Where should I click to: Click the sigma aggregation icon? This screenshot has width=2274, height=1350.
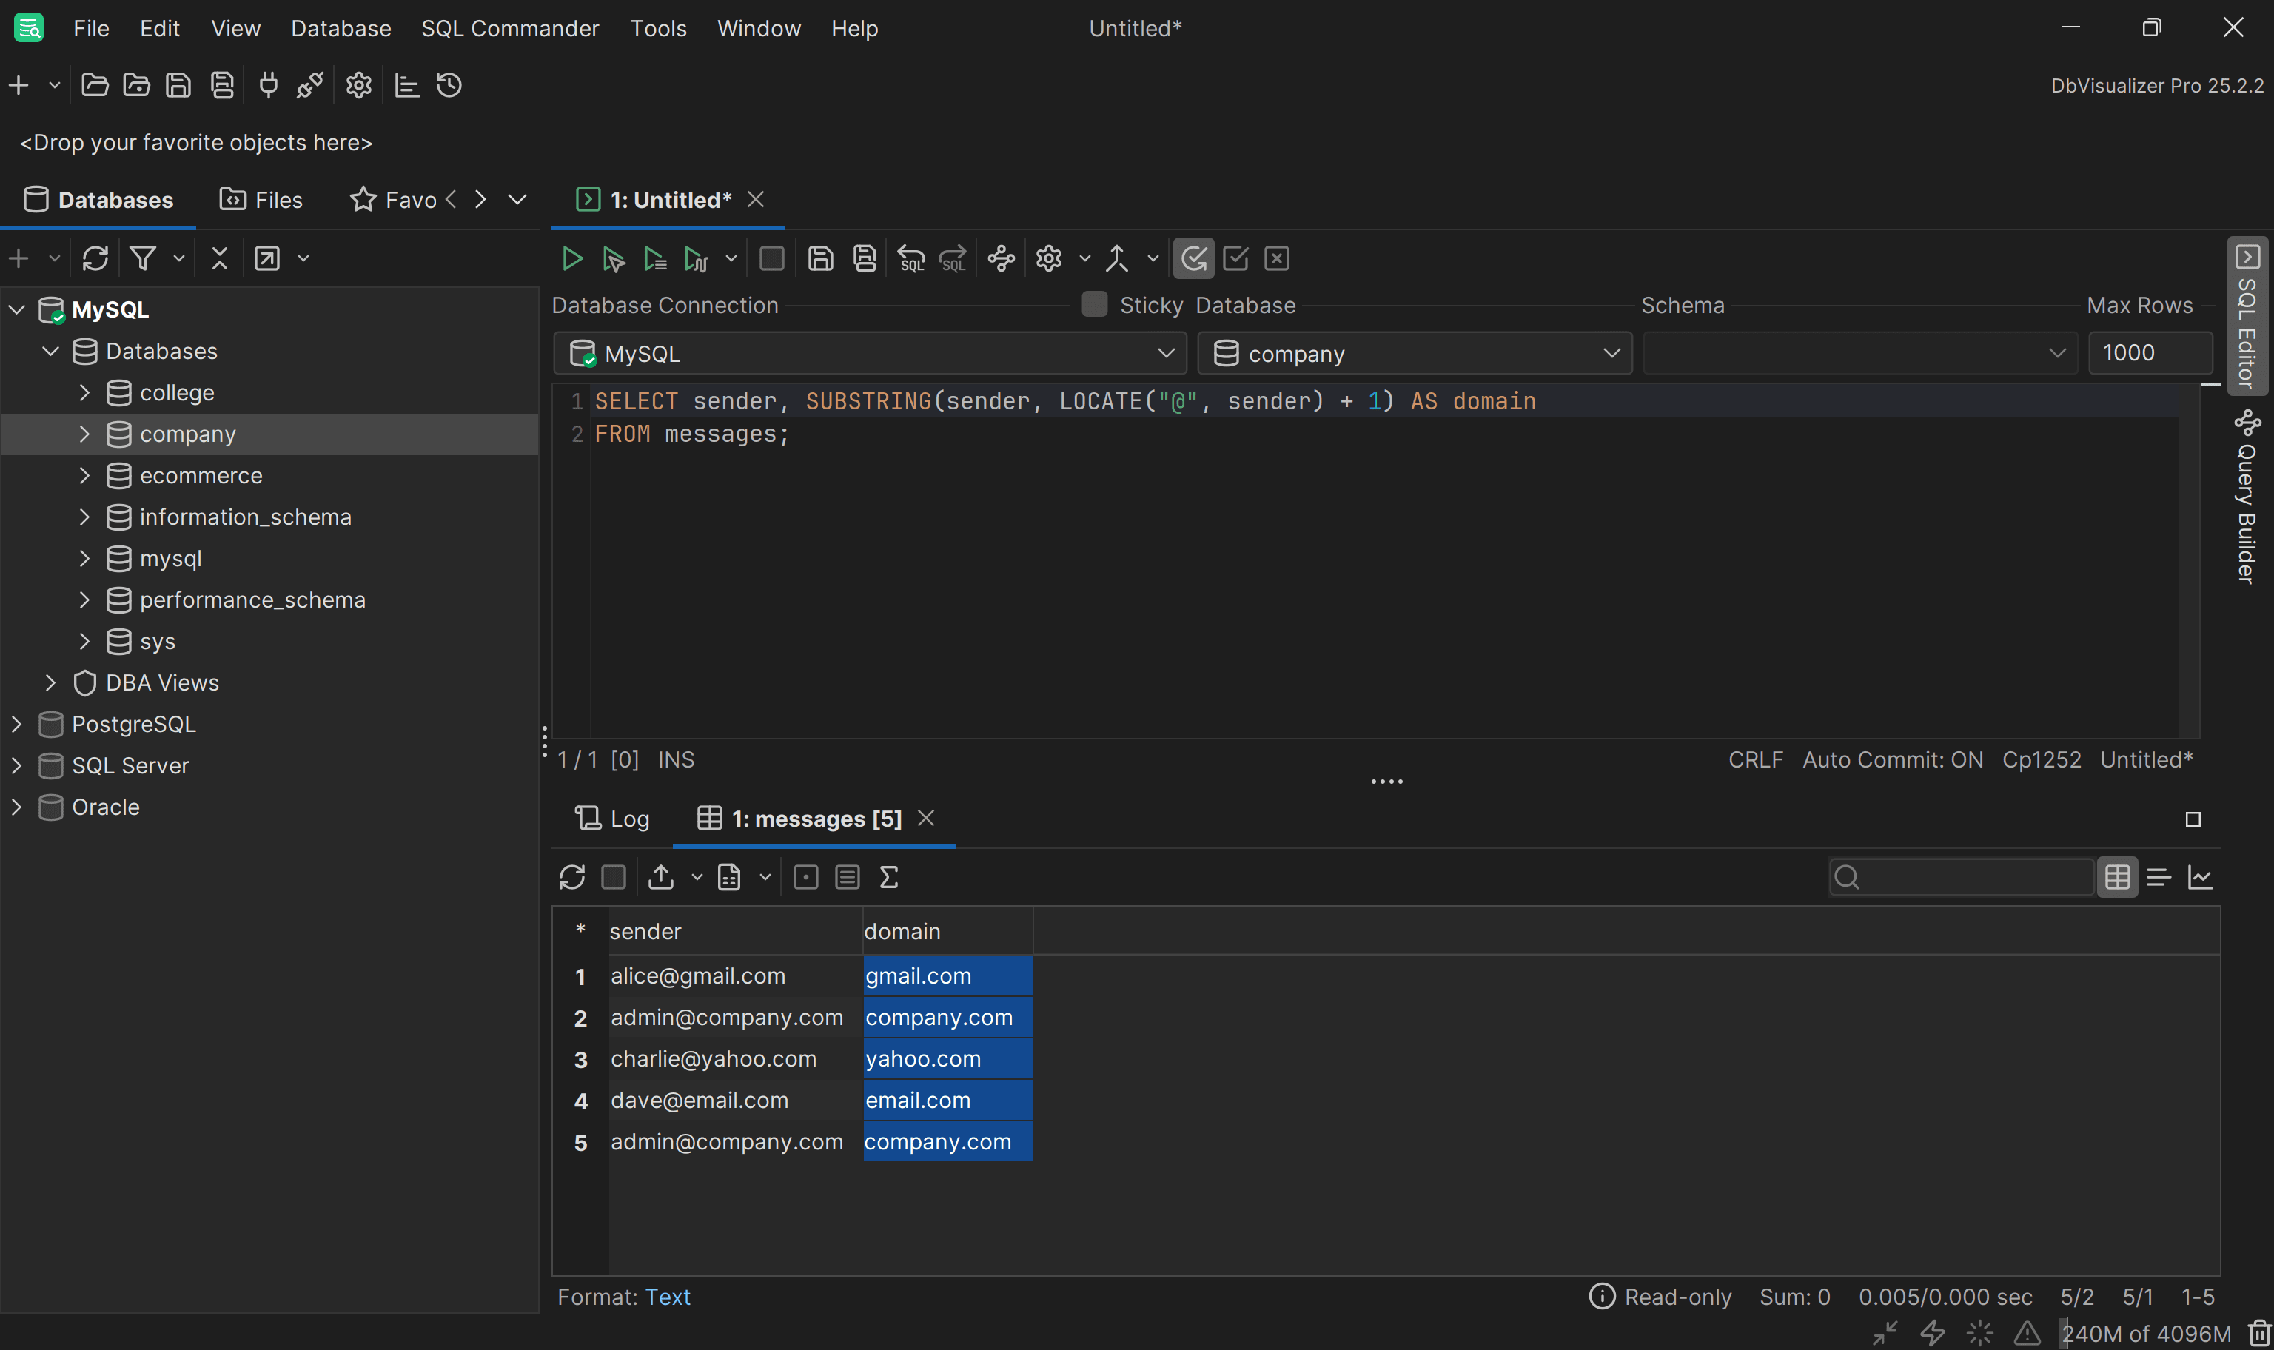(889, 878)
